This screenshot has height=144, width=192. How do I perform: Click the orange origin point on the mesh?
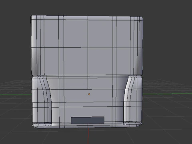pos(89,94)
